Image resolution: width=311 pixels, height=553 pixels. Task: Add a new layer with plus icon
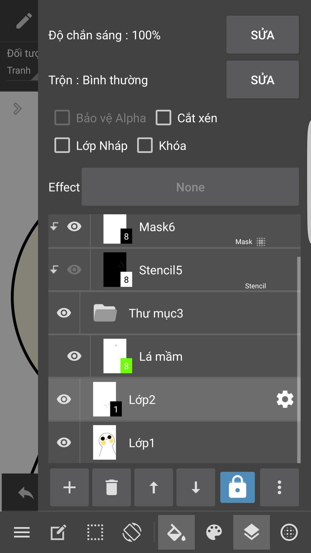coord(69,487)
